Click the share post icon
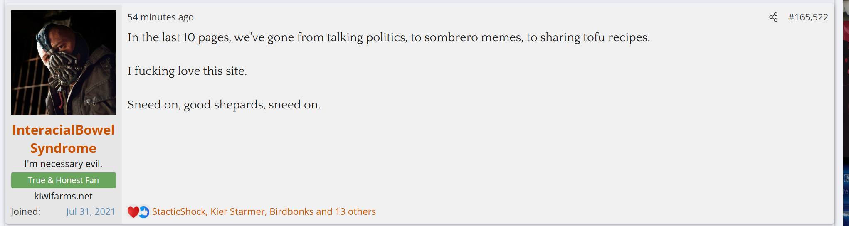 click(x=773, y=17)
